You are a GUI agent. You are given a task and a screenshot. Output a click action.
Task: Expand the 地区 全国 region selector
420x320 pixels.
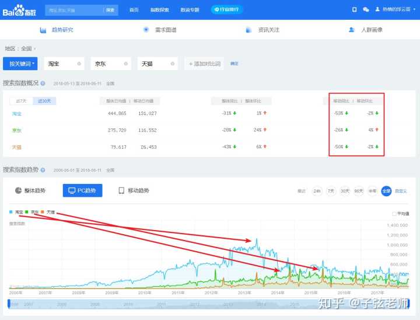20,48
